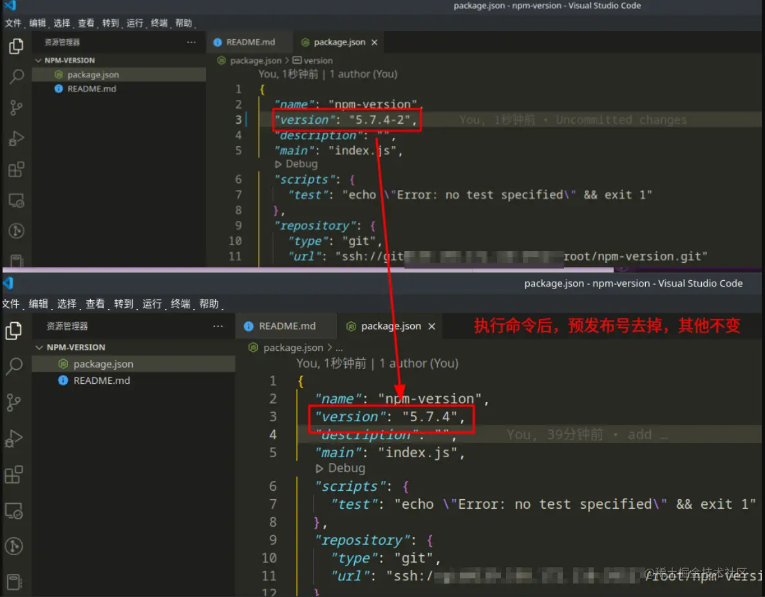Open 文件 menu in upper window
This screenshot has width=765, height=597.
point(13,23)
